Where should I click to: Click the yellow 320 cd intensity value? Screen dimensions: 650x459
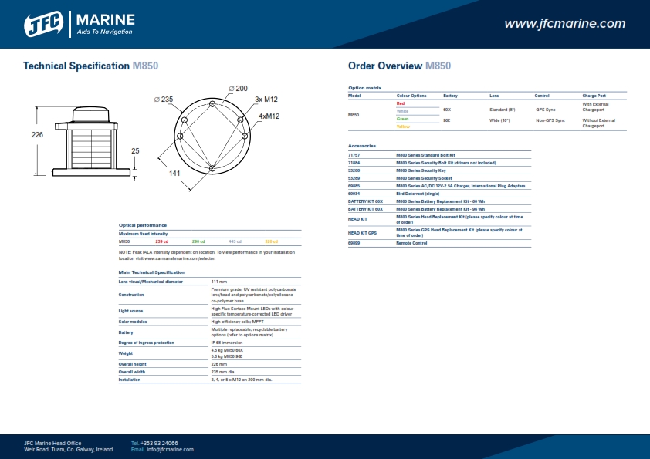(271, 241)
